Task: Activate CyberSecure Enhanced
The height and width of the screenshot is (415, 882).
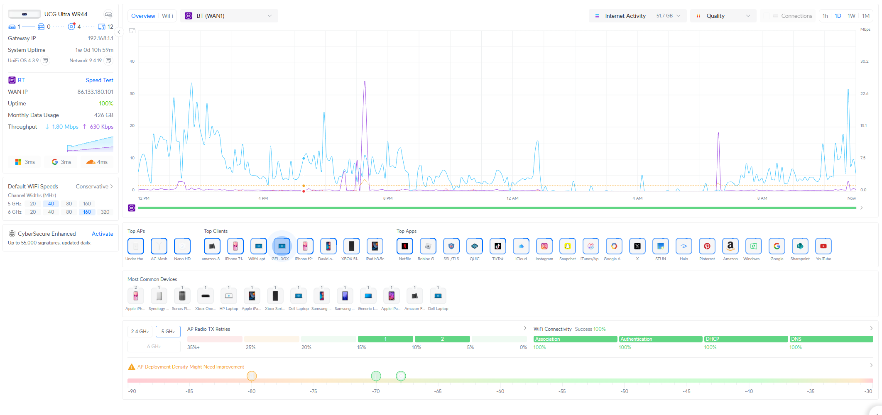Action: 102,234
